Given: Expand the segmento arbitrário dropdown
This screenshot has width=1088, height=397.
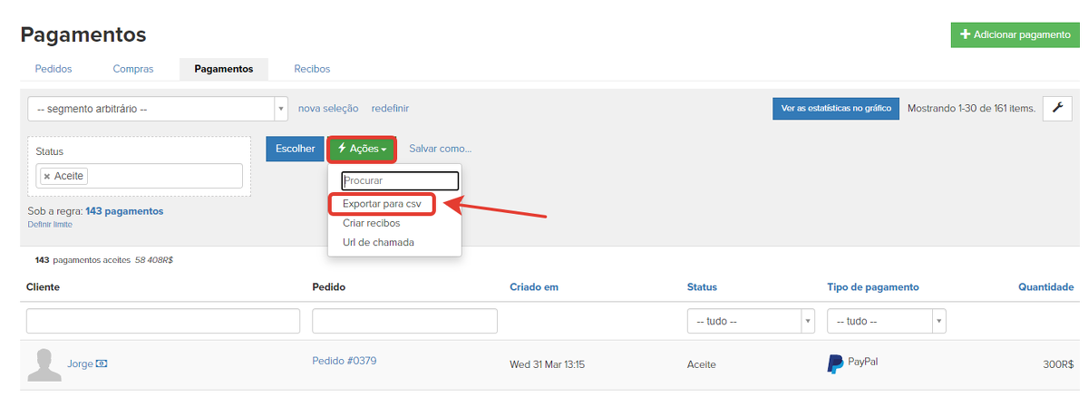Looking at the screenshot, I should click(x=281, y=109).
